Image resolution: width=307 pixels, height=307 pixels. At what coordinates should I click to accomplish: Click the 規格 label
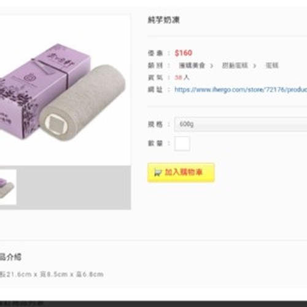(x=155, y=124)
